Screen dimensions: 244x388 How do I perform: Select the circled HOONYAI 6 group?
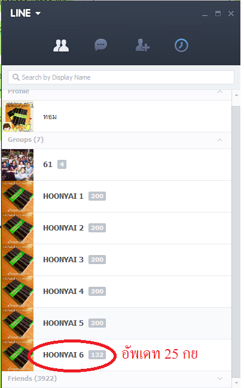tap(117, 355)
